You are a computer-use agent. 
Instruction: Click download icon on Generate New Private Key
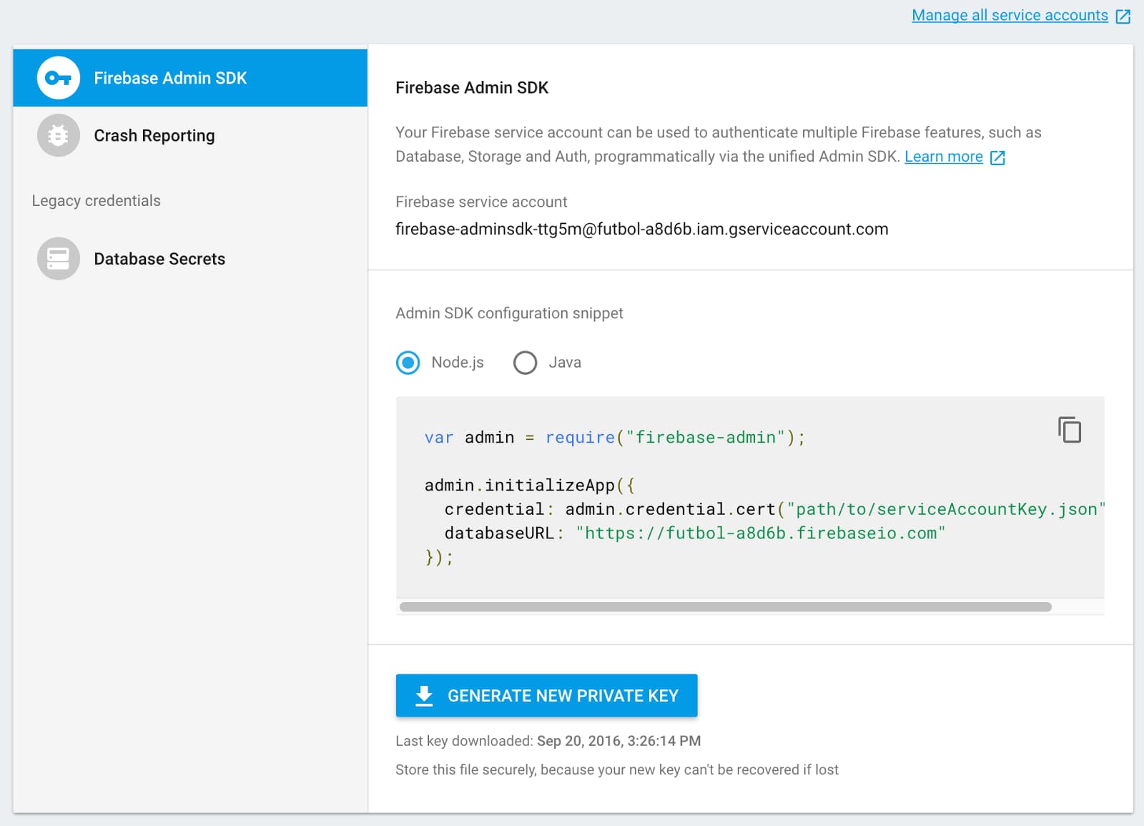click(424, 696)
